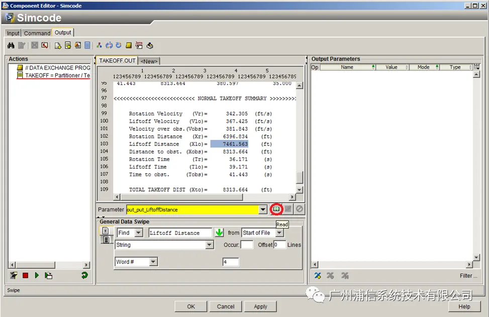Click the binoculars find icon in toolbar
Image resolution: width=489 pixels, height=317 pixels.
click(x=11, y=46)
